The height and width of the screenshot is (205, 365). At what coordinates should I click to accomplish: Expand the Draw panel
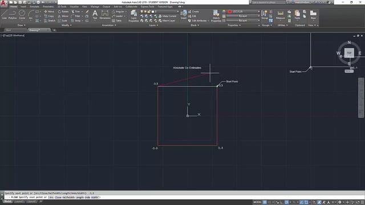[x=22, y=25]
